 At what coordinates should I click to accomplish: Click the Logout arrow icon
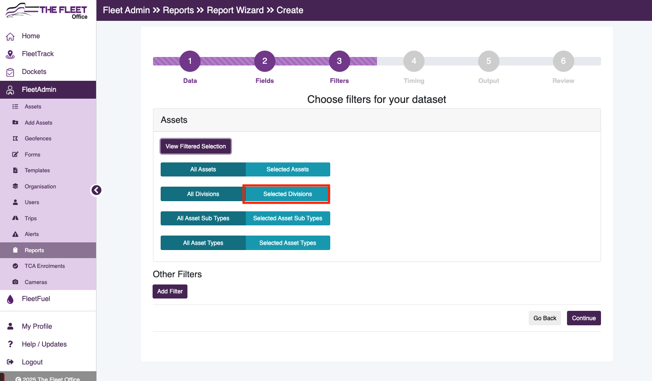(10, 362)
